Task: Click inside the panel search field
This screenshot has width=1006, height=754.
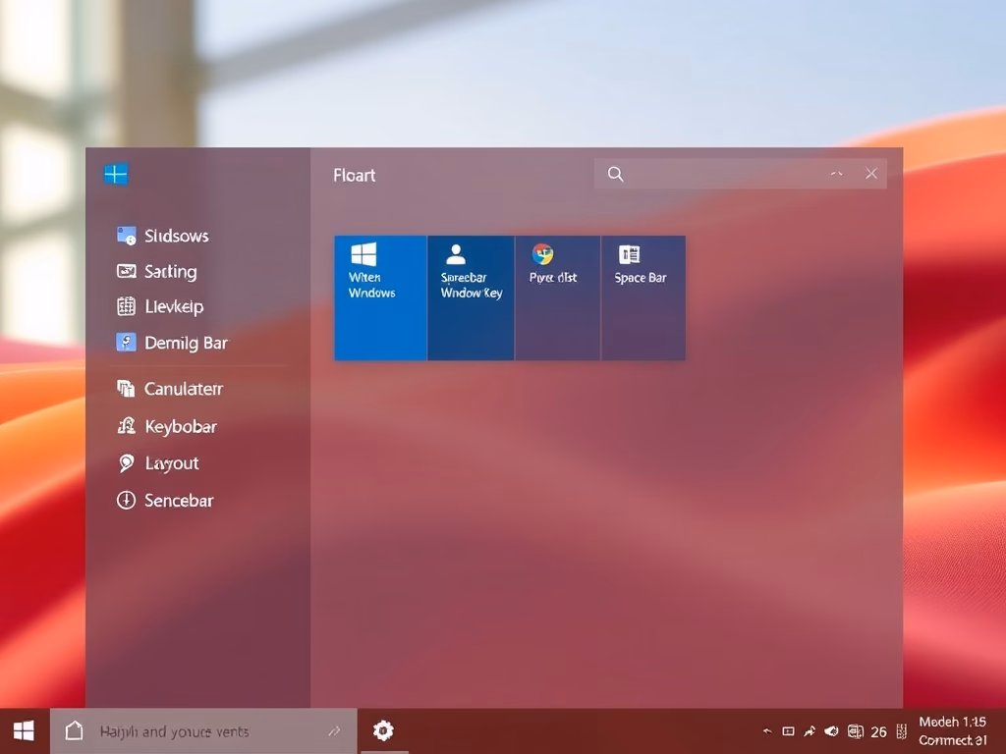Action: [x=741, y=174]
